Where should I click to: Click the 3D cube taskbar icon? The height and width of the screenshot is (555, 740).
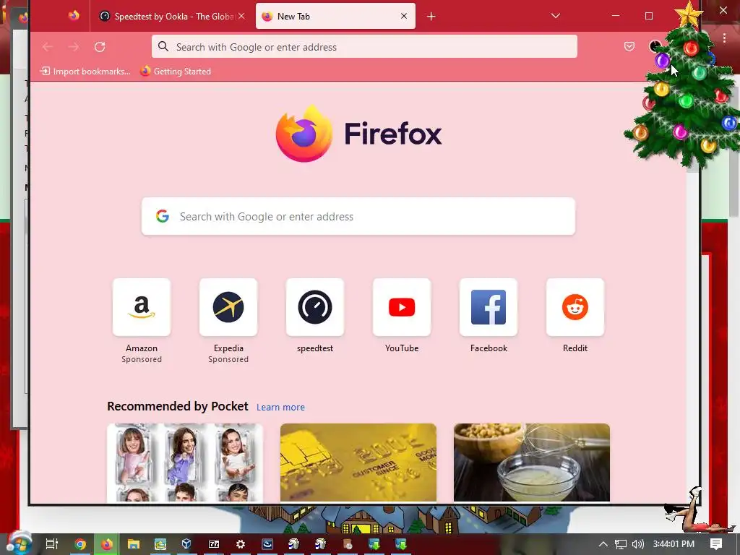(x=186, y=543)
